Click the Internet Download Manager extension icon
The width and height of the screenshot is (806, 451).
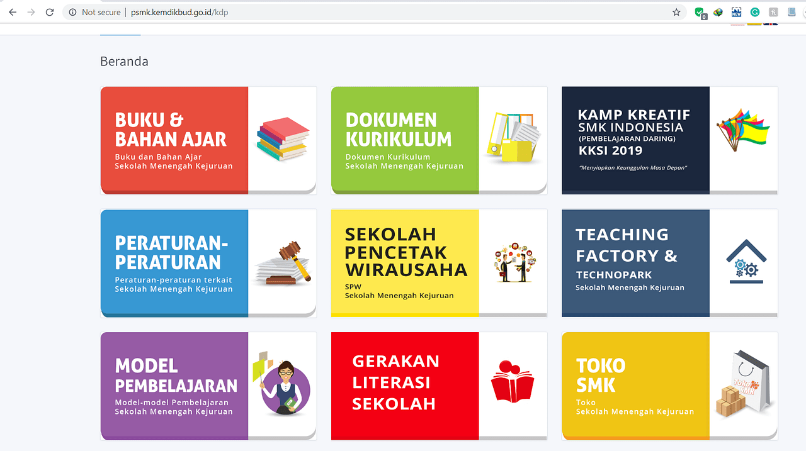tap(718, 12)
